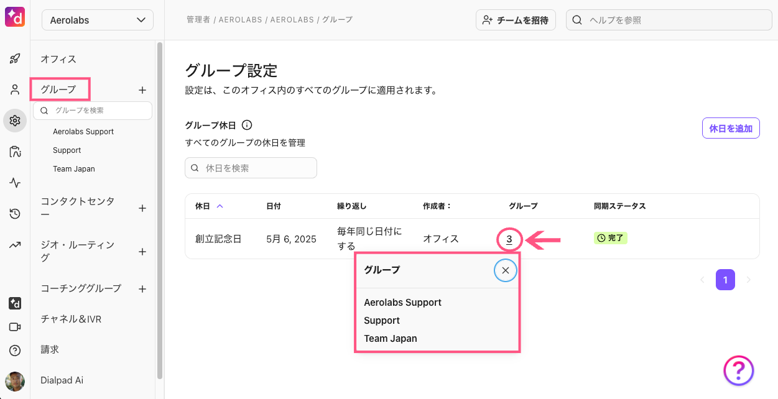Open チャネル＆IVR menu item
Screen dimensions: 778x399
(71, 319)
